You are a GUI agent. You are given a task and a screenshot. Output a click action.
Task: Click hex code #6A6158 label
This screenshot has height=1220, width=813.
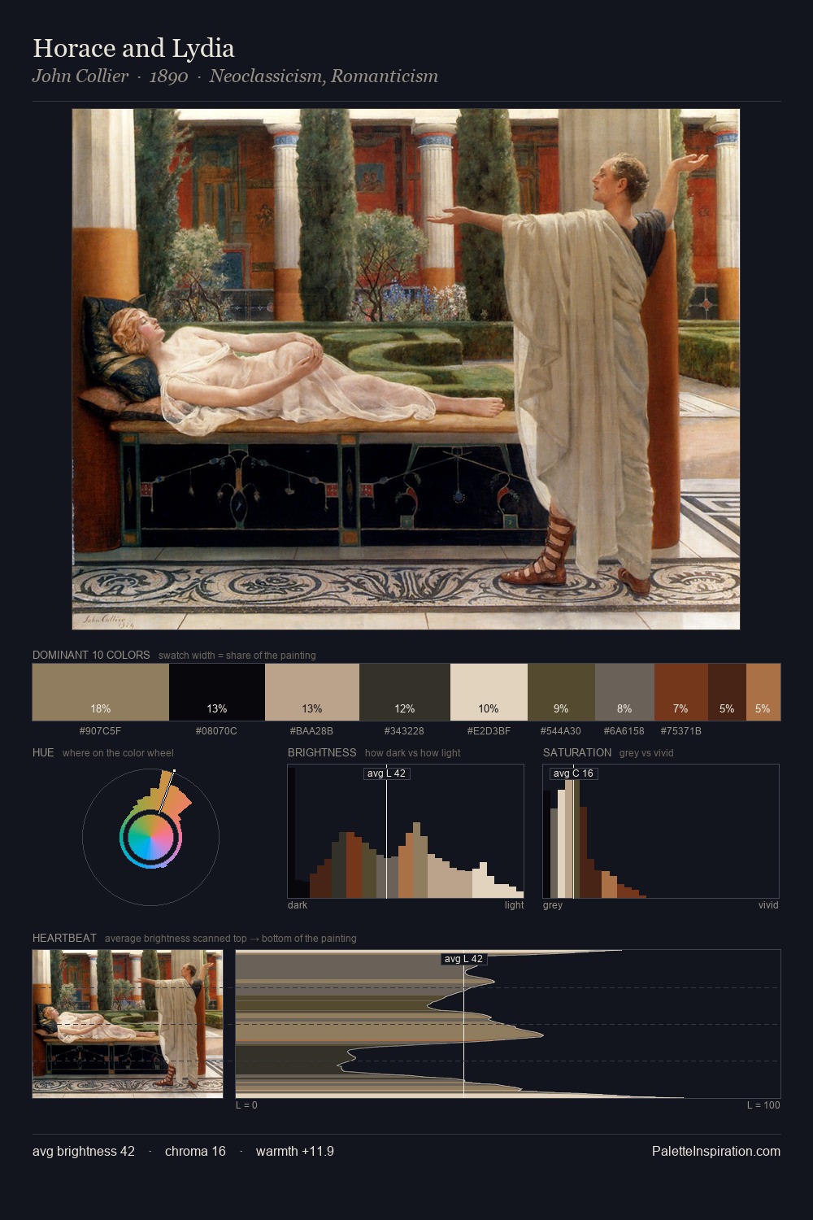(624, 731)
